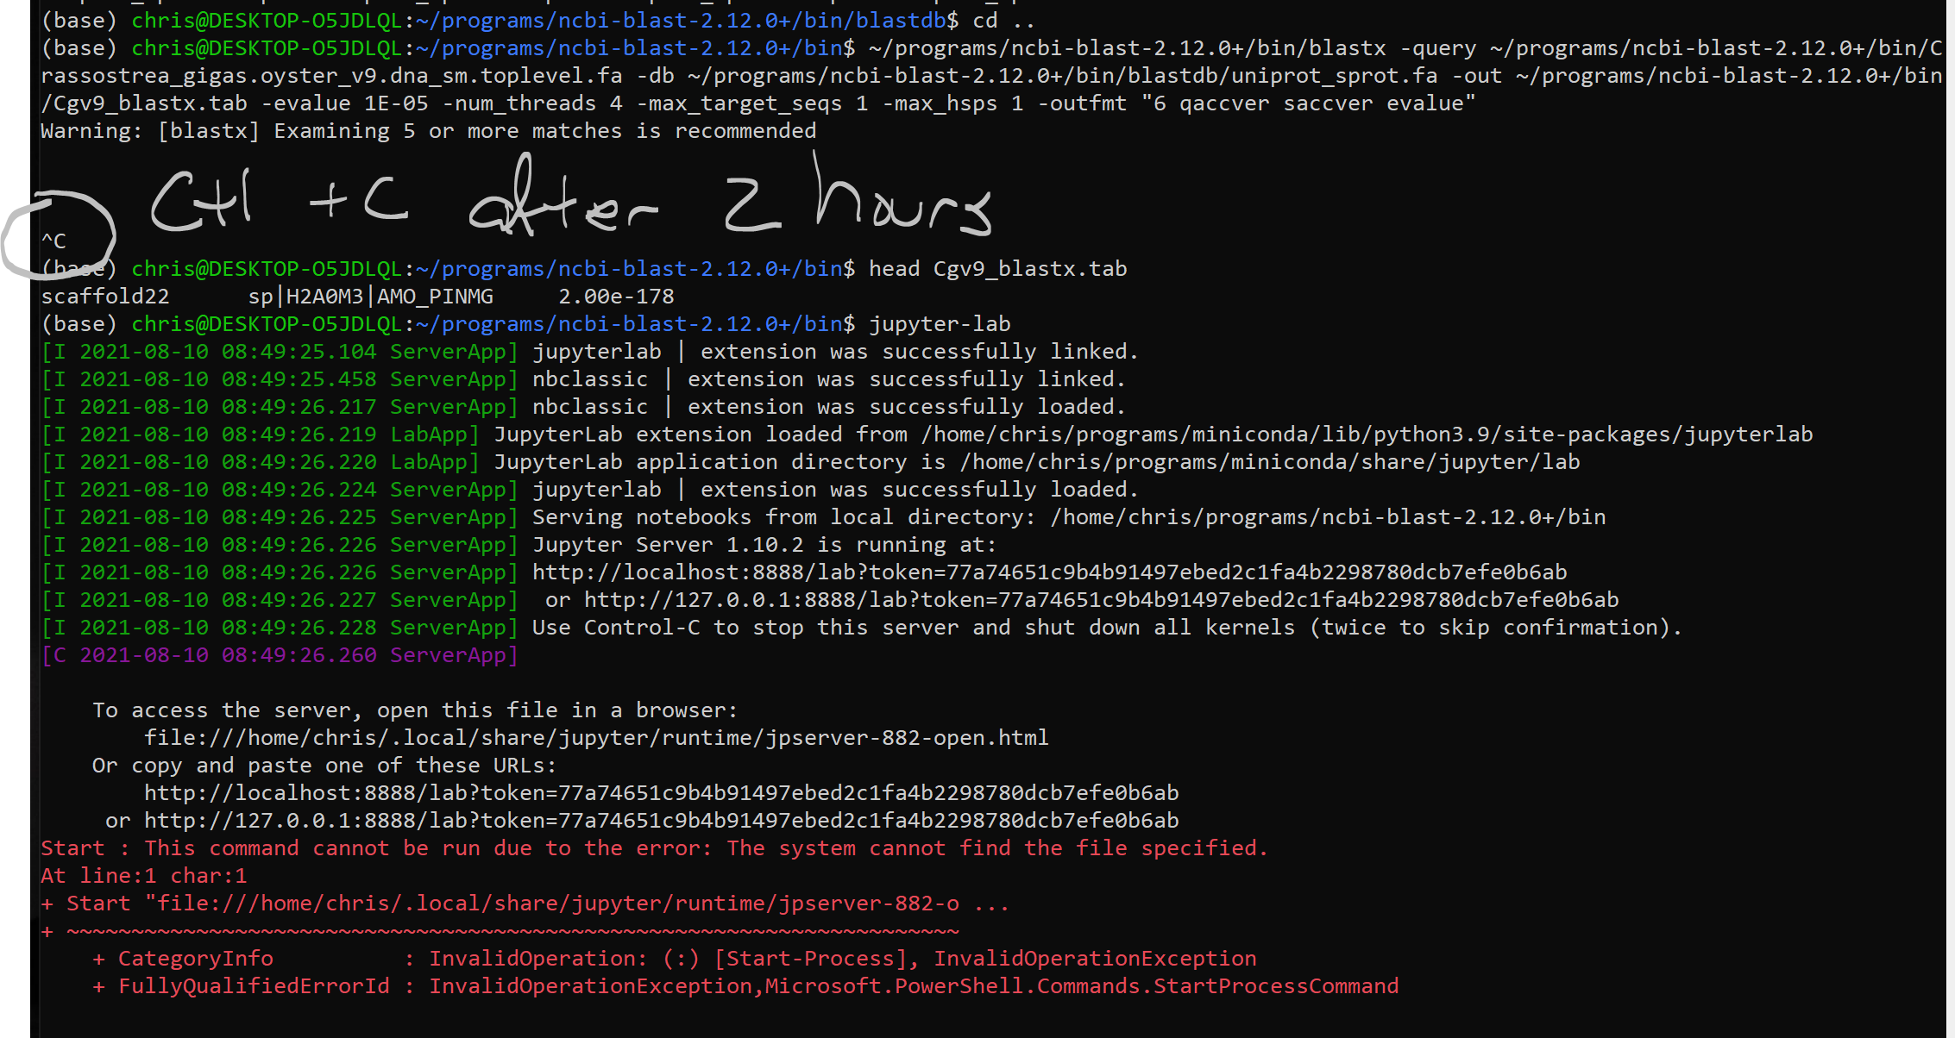Click the 'jupyter-lab' command text
The width and height of the screenshot is (1955, 1038).
tap(940, 324)
